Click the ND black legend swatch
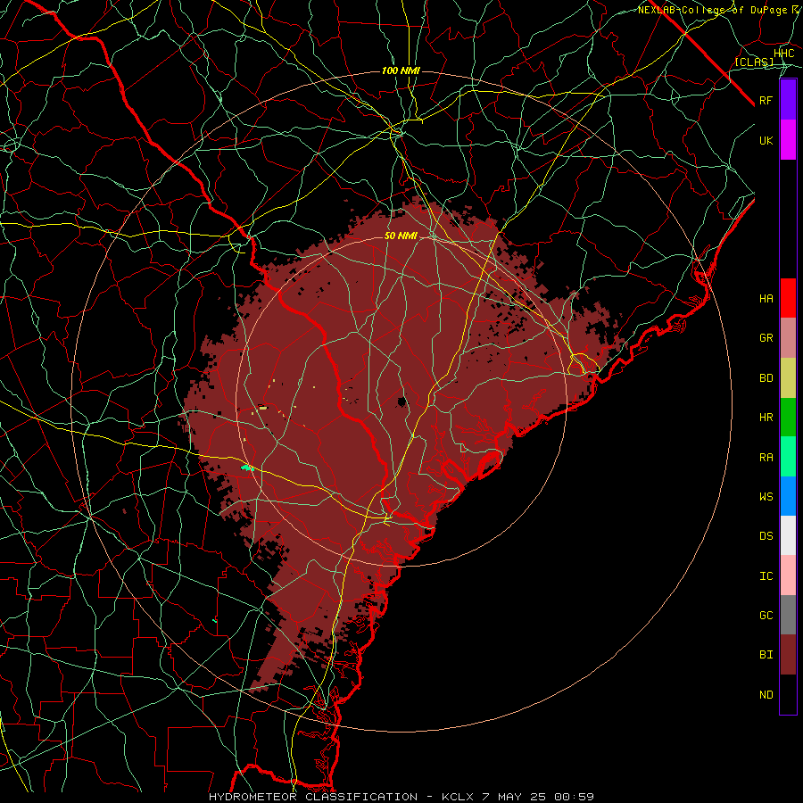This screenshot has height=803, width=803. (788, 694)
